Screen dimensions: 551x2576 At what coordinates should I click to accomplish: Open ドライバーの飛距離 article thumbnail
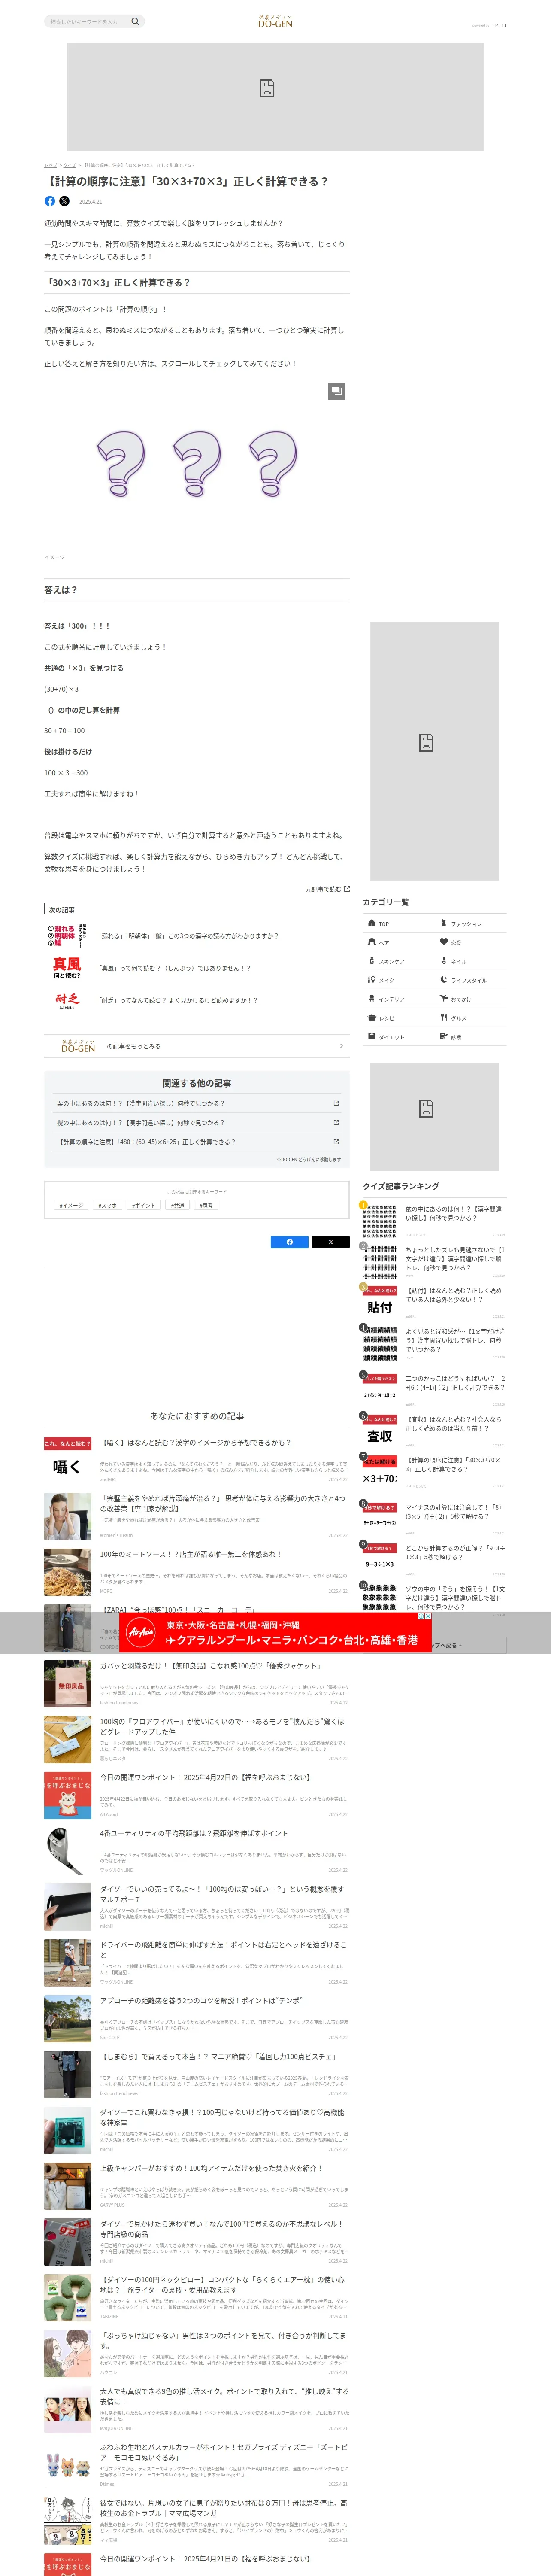[67, 1963]
